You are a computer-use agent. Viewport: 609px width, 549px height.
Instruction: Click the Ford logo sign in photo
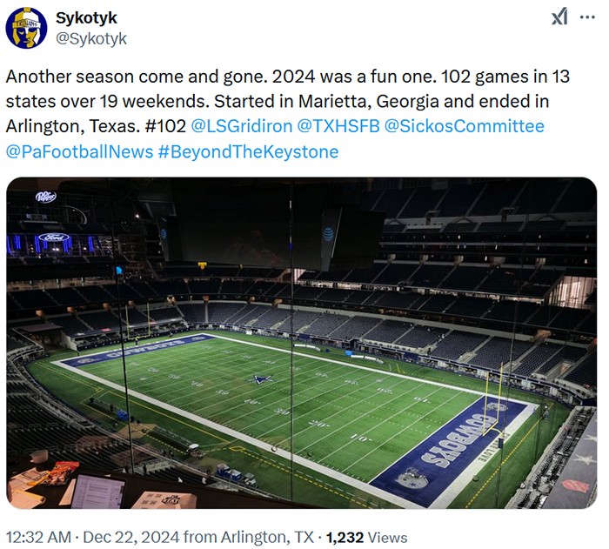click(54, 237)
